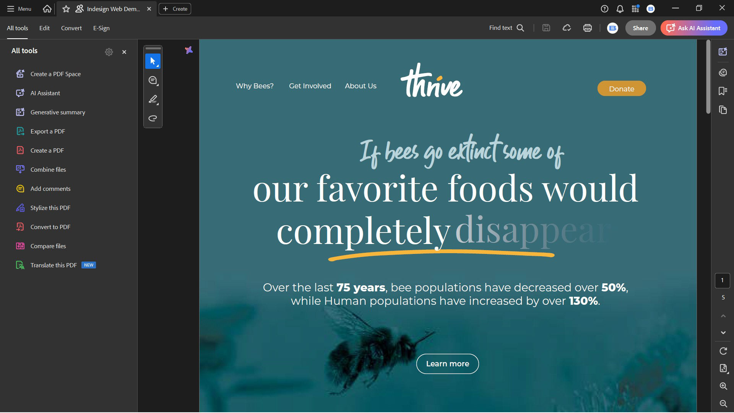This screenshot has width=734, height=413.
Task: Pick the freehand draw loop tool
Action: 153,118
